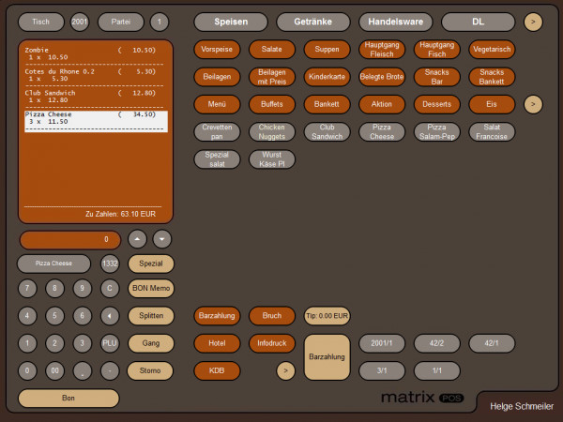Image resolution: width=563 pixels, height=422 pixels.
Task: Show more subcategories next to Eis
Action: click(533, 104)
